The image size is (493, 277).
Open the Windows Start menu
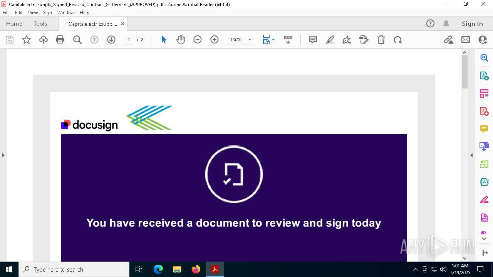(9, 269)
